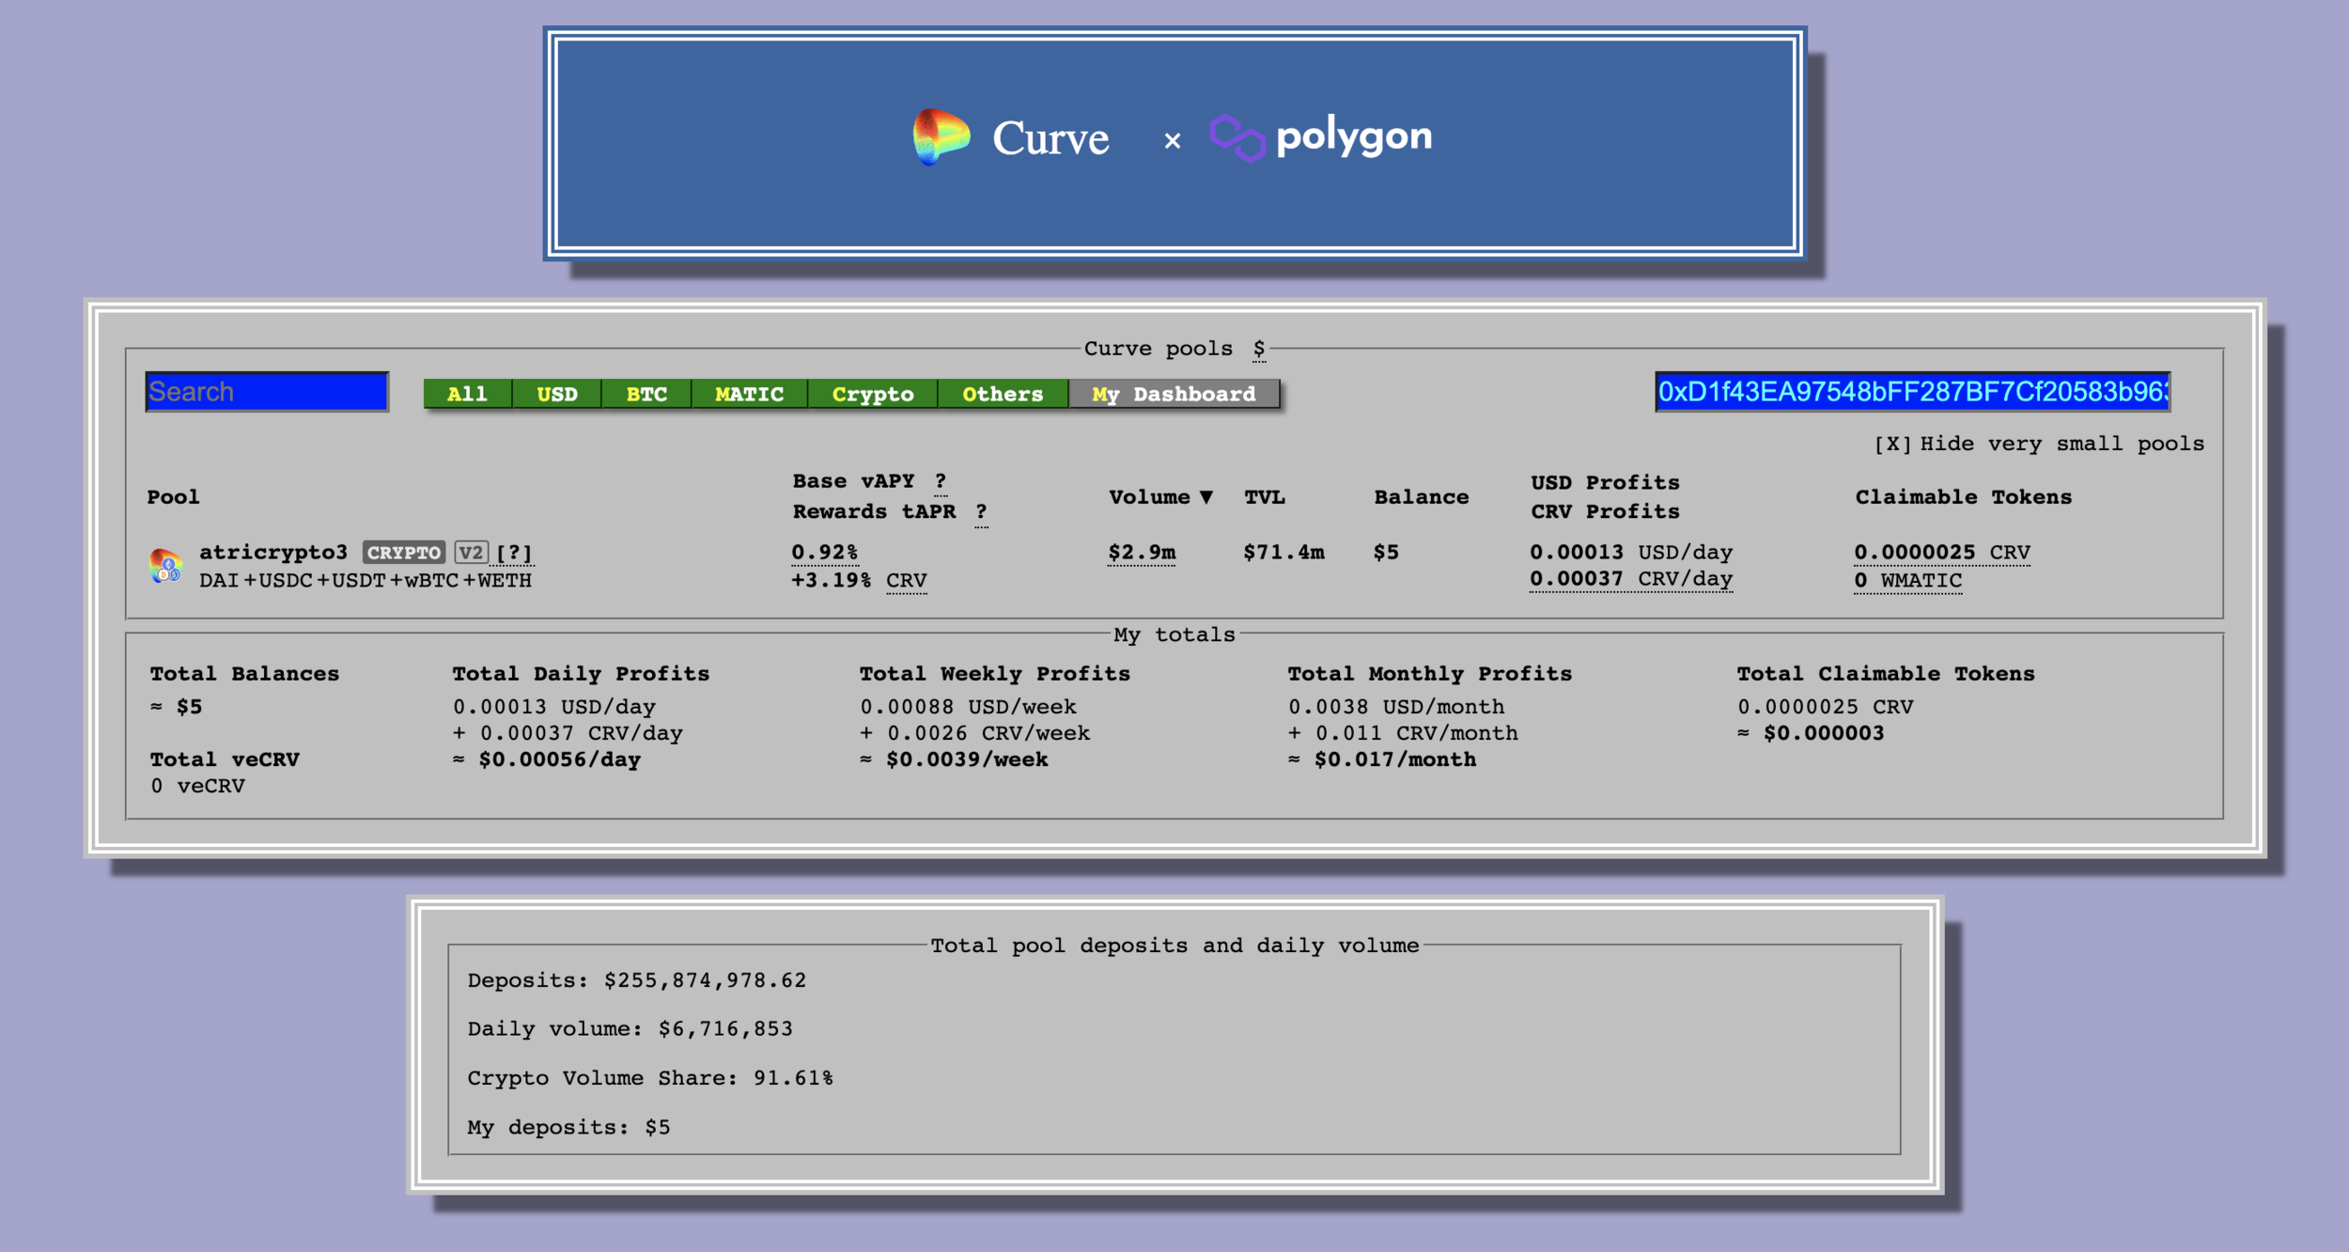
Task: Select the Others pools tab
Action: pos(1003,394)
